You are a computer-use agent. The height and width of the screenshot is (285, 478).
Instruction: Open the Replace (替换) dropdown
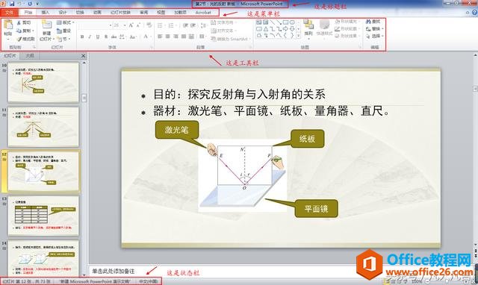coord(374,29)
